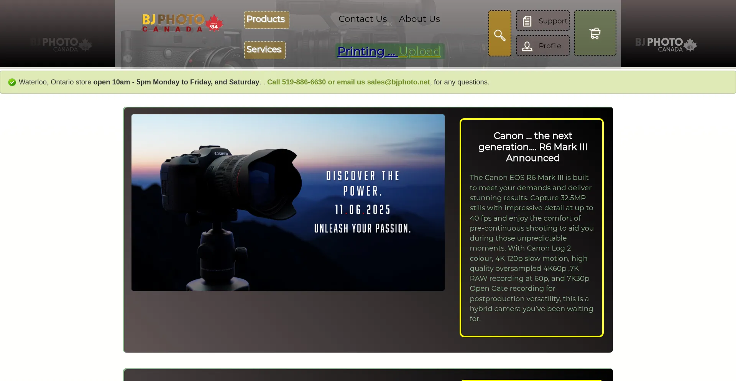Follow the Printing link
Viewport: 736px width, 381px height.
point(366,51)
